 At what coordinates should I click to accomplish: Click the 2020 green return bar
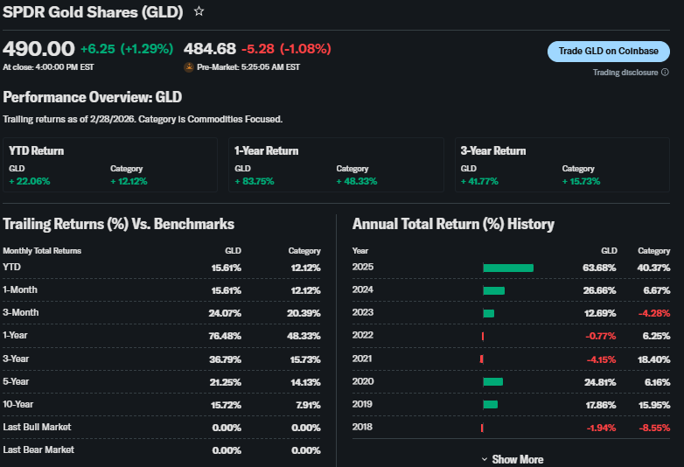492,381
